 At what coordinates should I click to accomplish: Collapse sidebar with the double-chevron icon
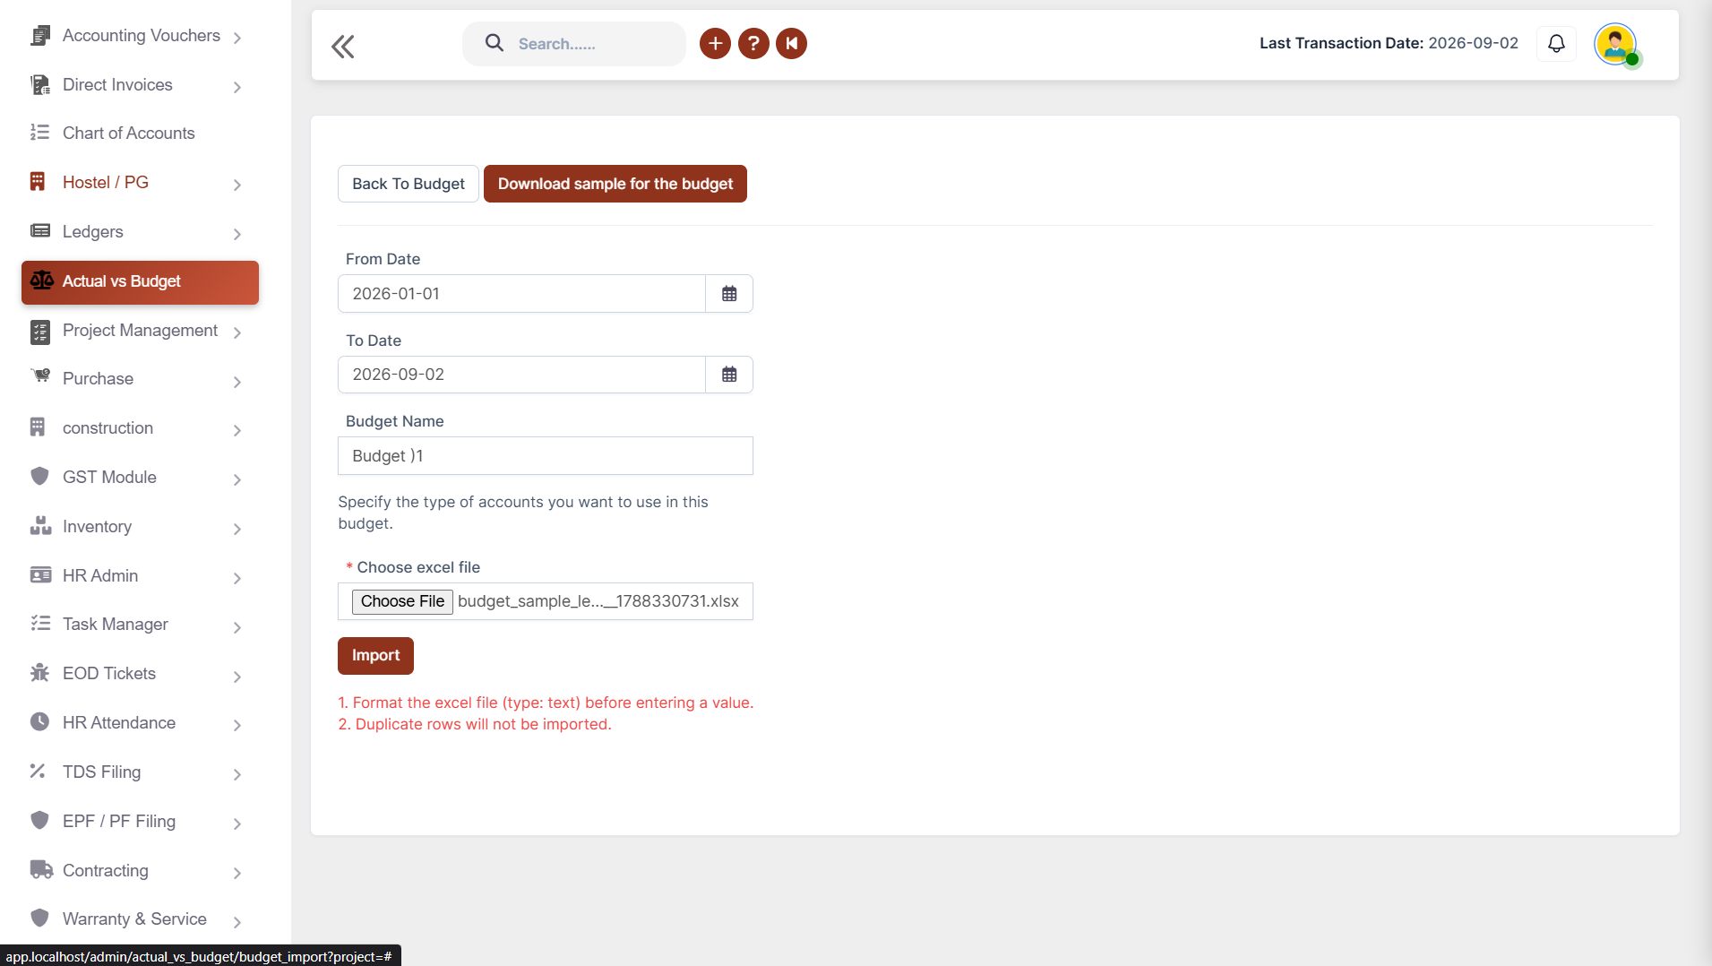tap(343, 46)
